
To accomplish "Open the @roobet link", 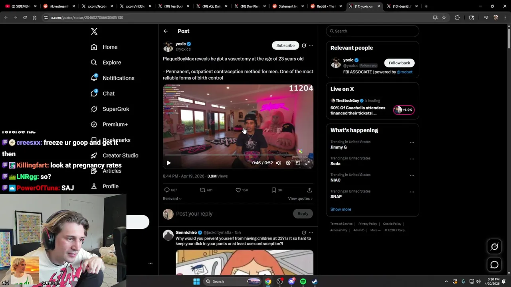I will [x=404, y=72].
